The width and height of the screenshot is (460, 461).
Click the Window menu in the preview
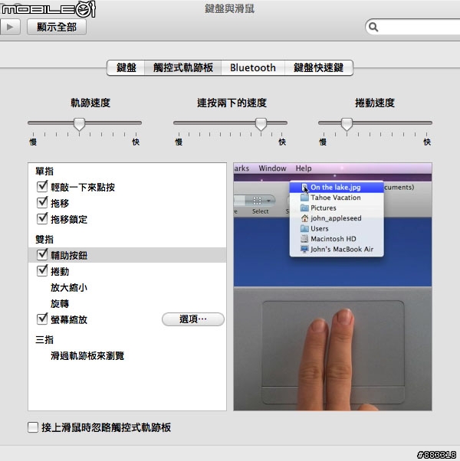272,168
